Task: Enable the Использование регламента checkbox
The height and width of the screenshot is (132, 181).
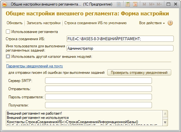Action: pos(8,32)
